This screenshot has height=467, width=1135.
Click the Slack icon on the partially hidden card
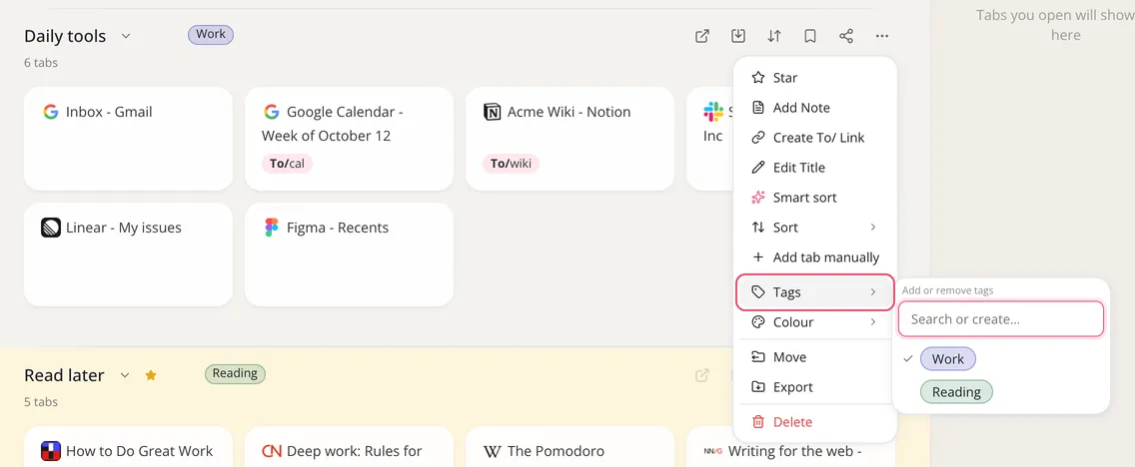[x=713, y=112]
